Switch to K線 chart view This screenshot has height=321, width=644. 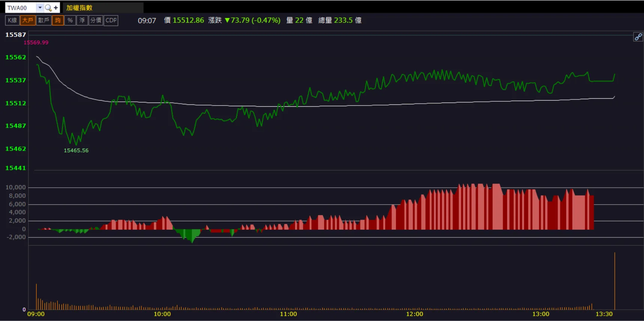click(x=12, y=20)
